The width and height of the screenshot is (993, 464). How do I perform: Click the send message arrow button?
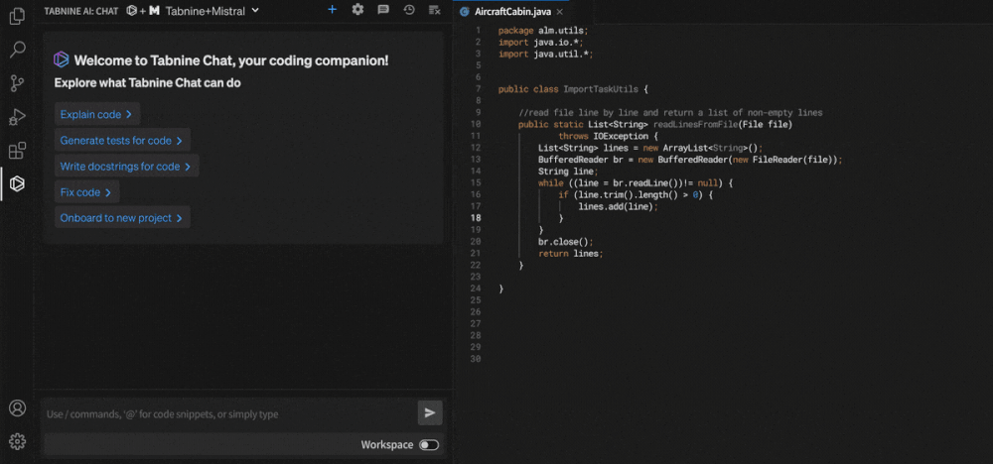tap(430, 413)
